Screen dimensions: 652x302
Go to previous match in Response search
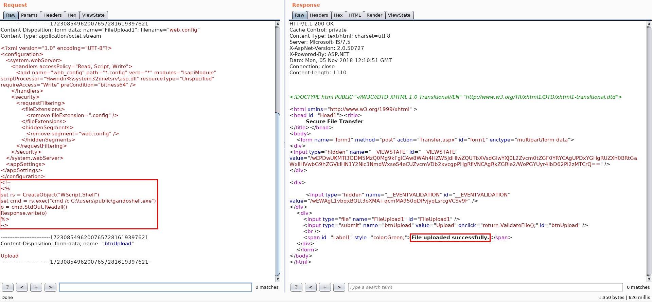311,287
